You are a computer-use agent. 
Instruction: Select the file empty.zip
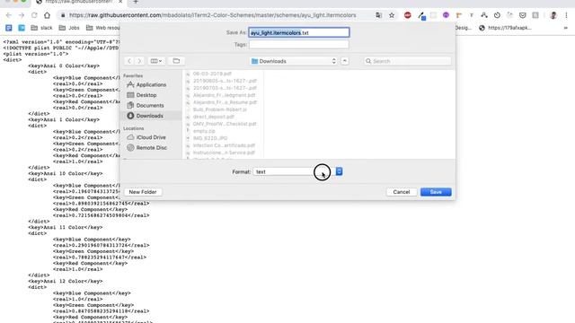204,131
